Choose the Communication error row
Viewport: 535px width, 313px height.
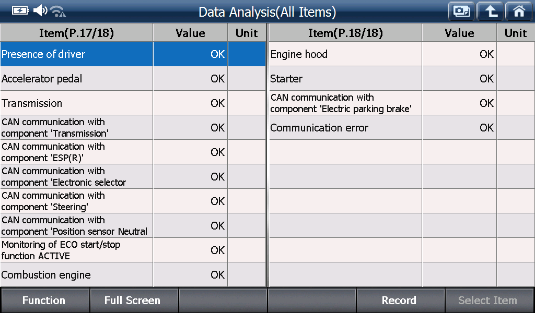click(x=402, y=127)
